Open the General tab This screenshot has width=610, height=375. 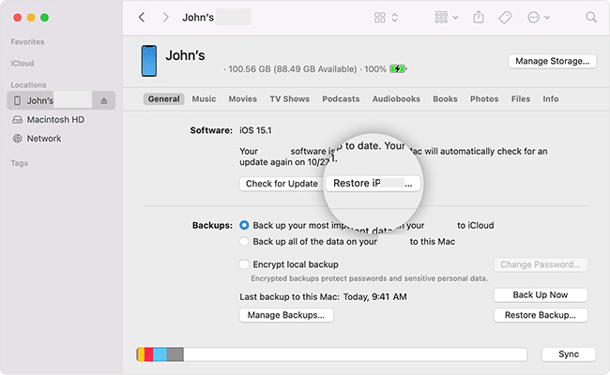point(164,98)
